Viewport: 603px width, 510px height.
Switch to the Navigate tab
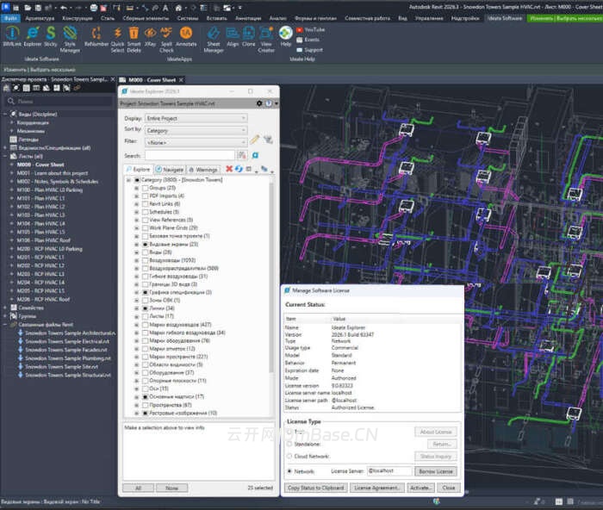pos(170,169)
